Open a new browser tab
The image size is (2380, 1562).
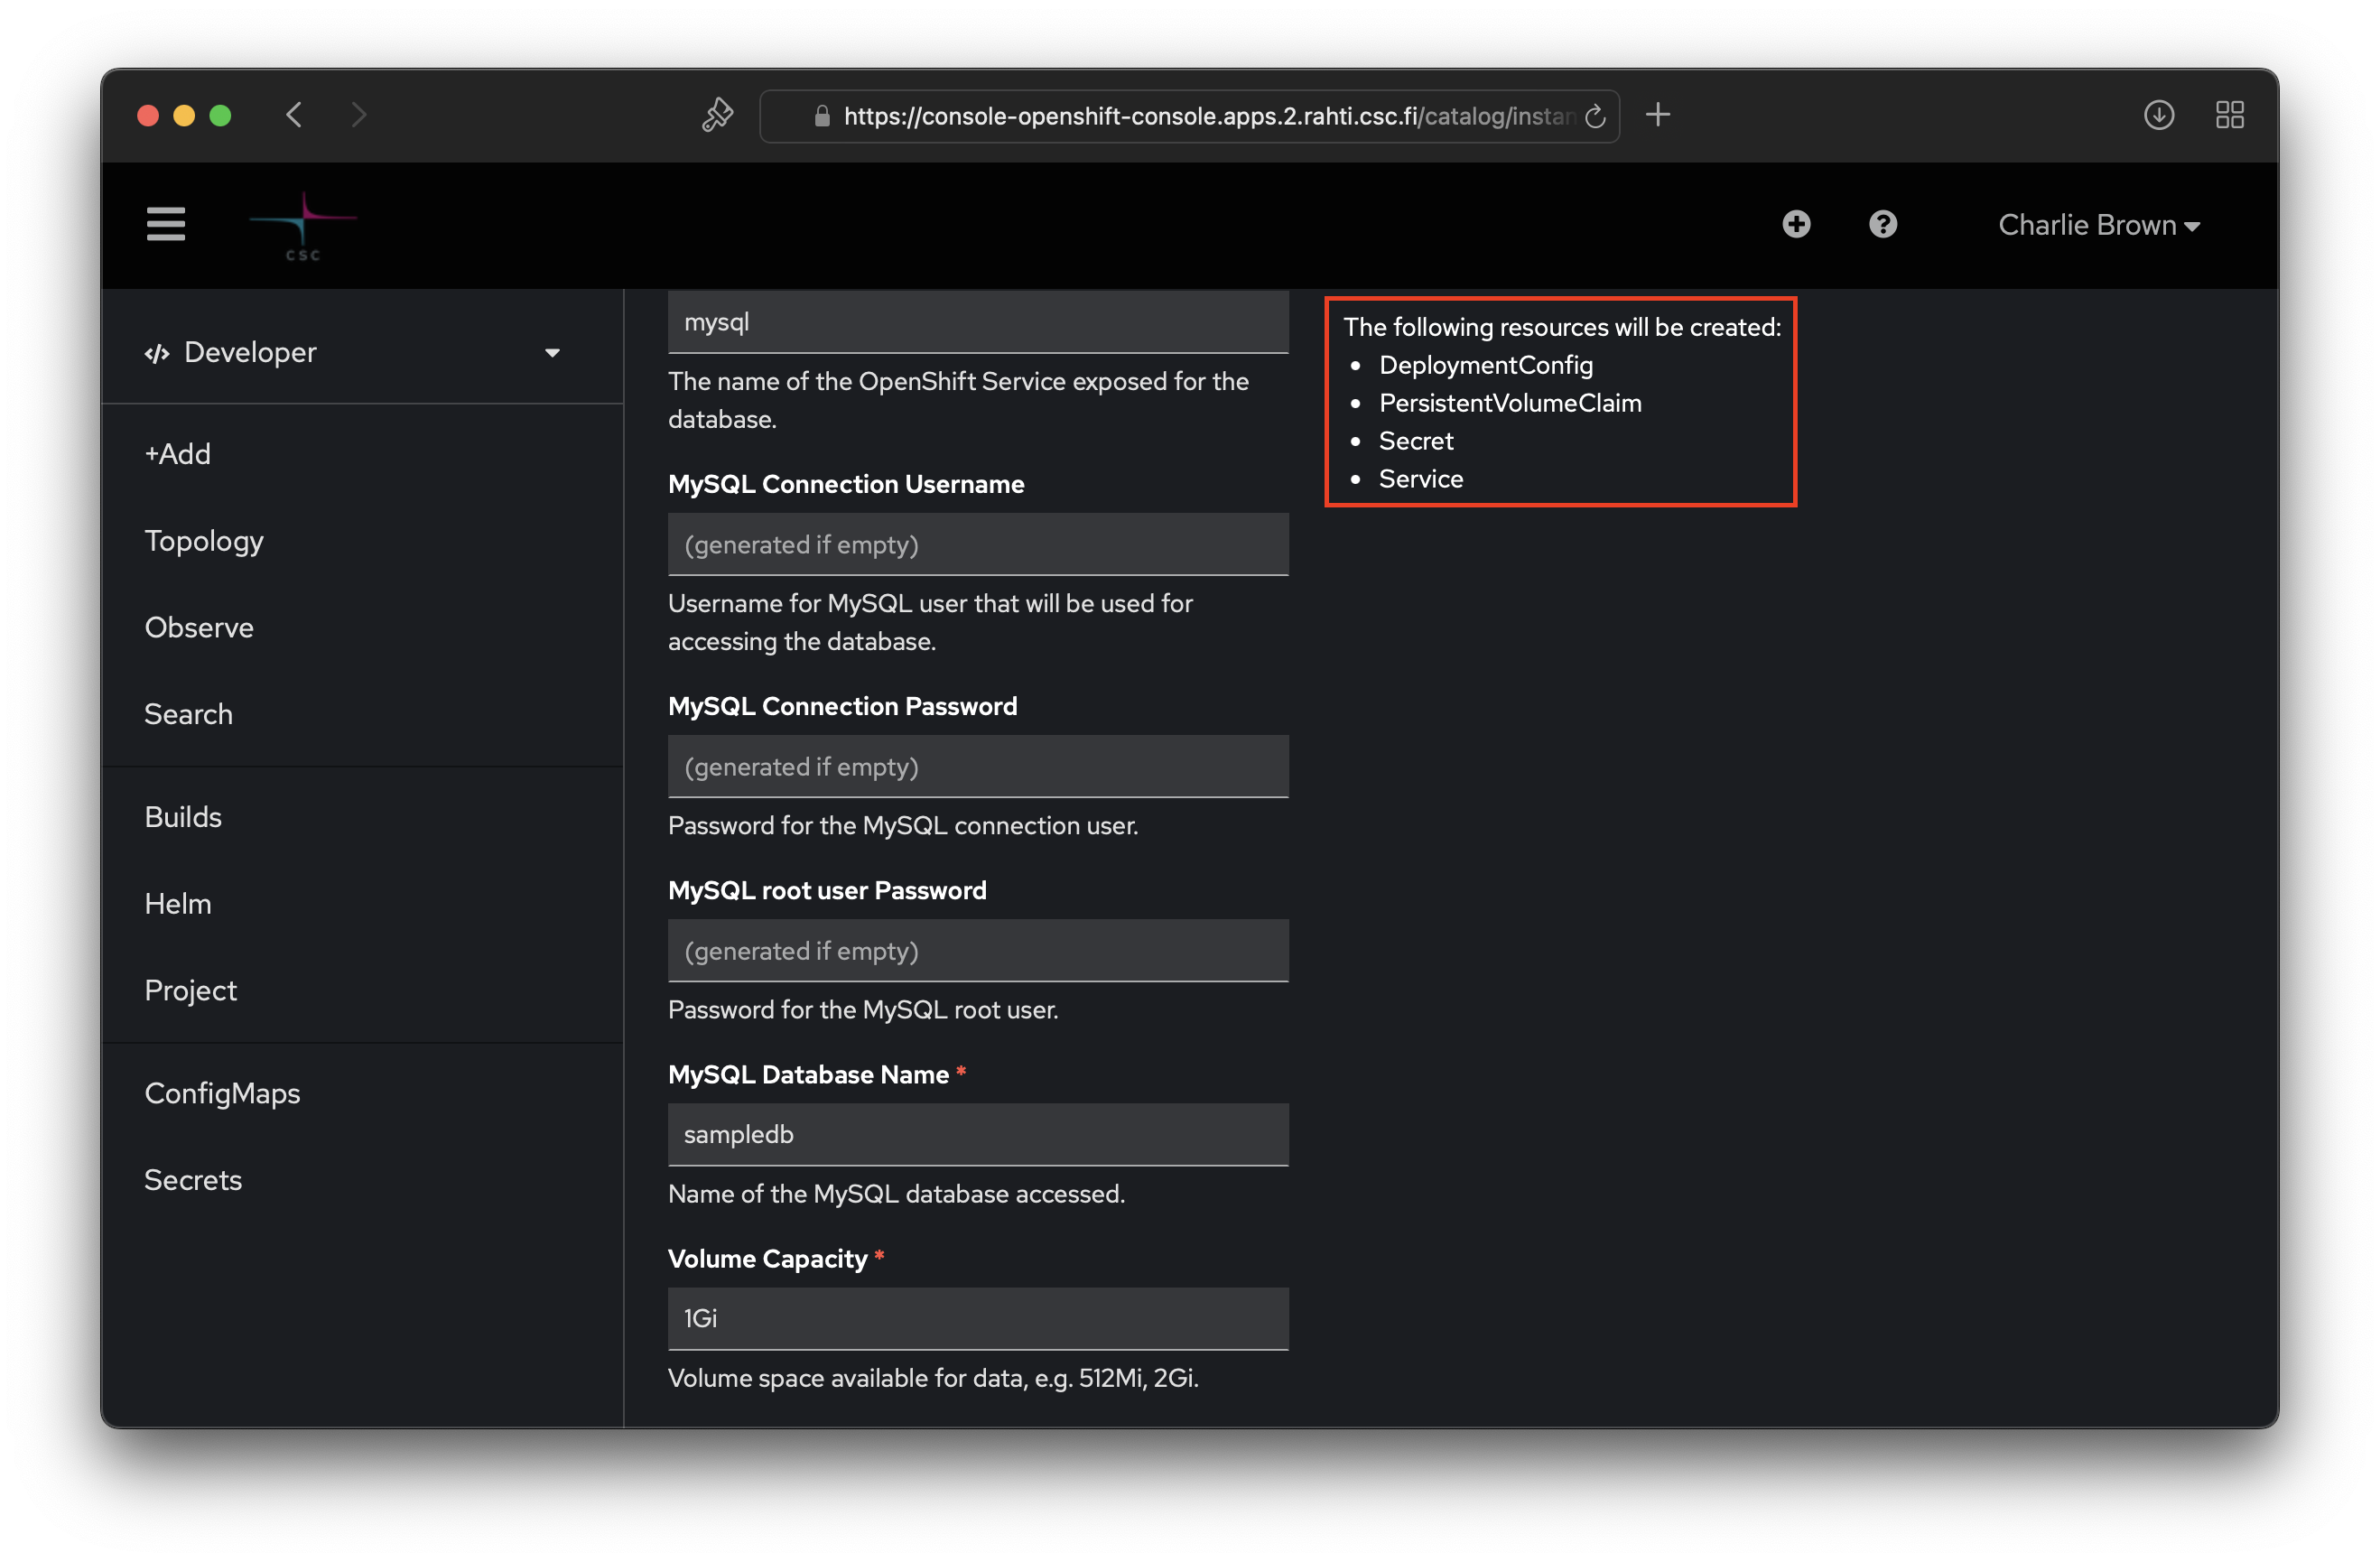1658,115
